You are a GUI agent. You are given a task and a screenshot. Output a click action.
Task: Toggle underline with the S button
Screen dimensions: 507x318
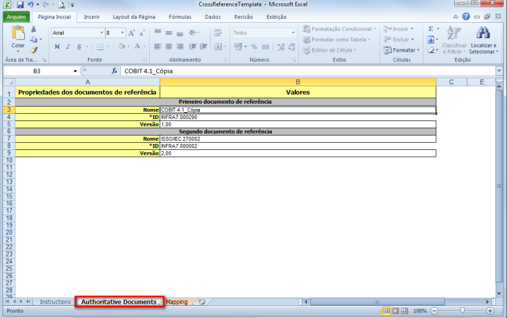(x=79, y=46)
